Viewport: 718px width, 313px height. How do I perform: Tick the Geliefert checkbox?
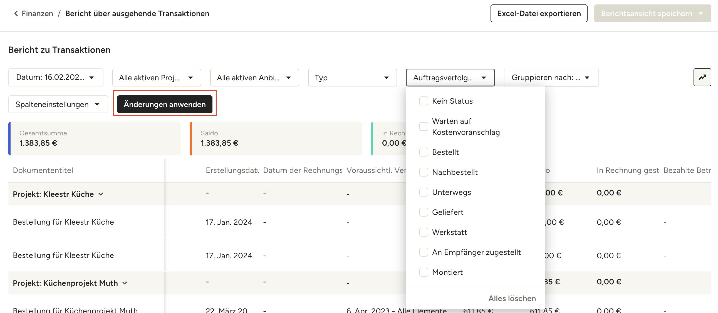point(424,212)
